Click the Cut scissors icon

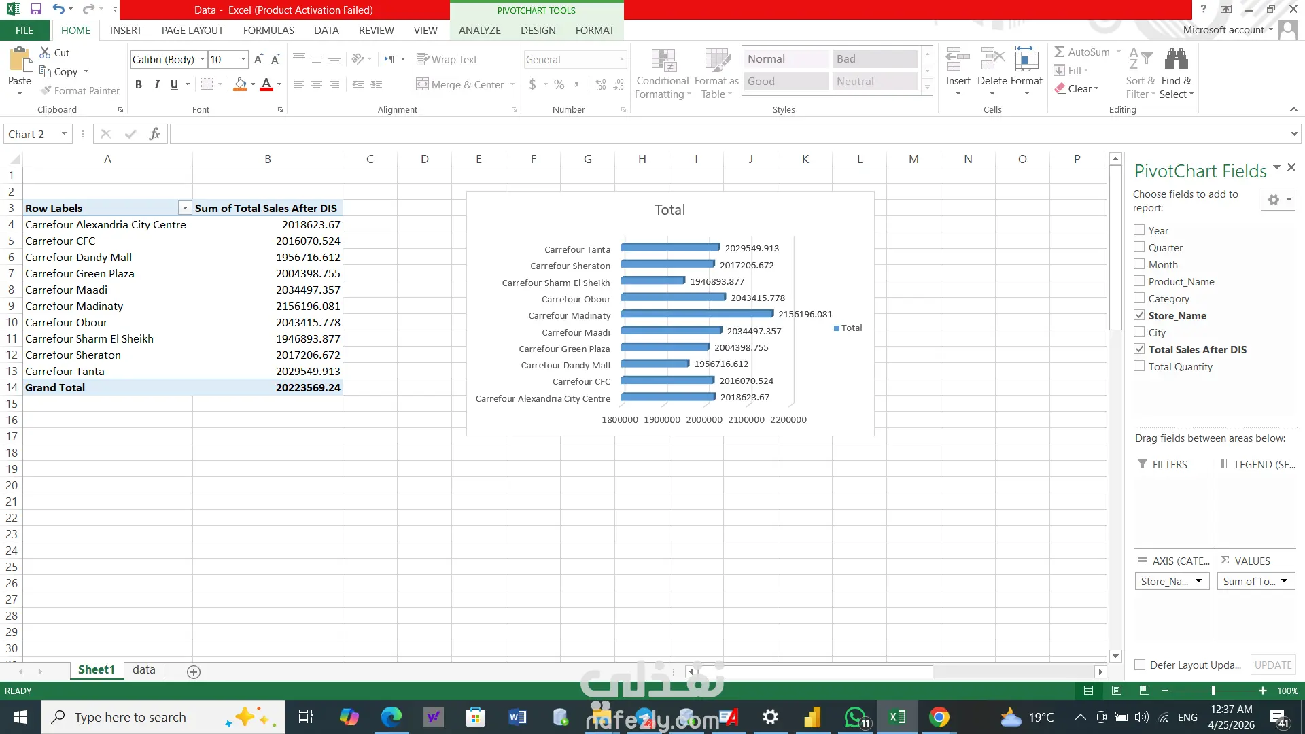tap(46, 52)
